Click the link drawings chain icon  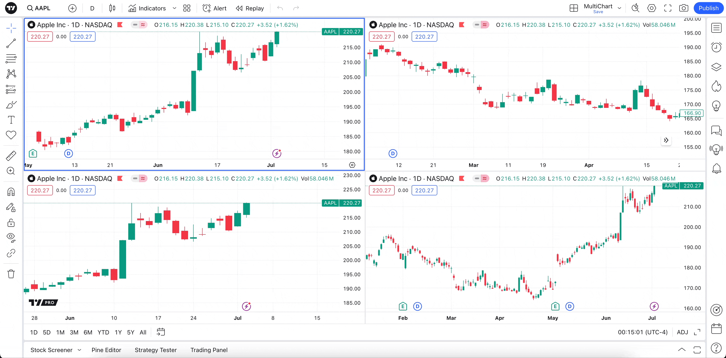coord(11,253)
